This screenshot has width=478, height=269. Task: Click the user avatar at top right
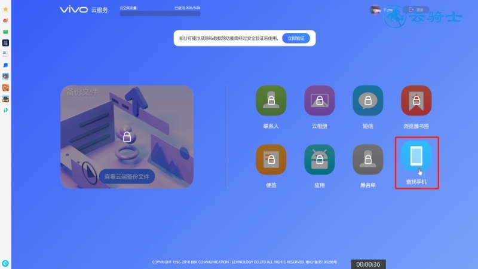coord(375,10)
